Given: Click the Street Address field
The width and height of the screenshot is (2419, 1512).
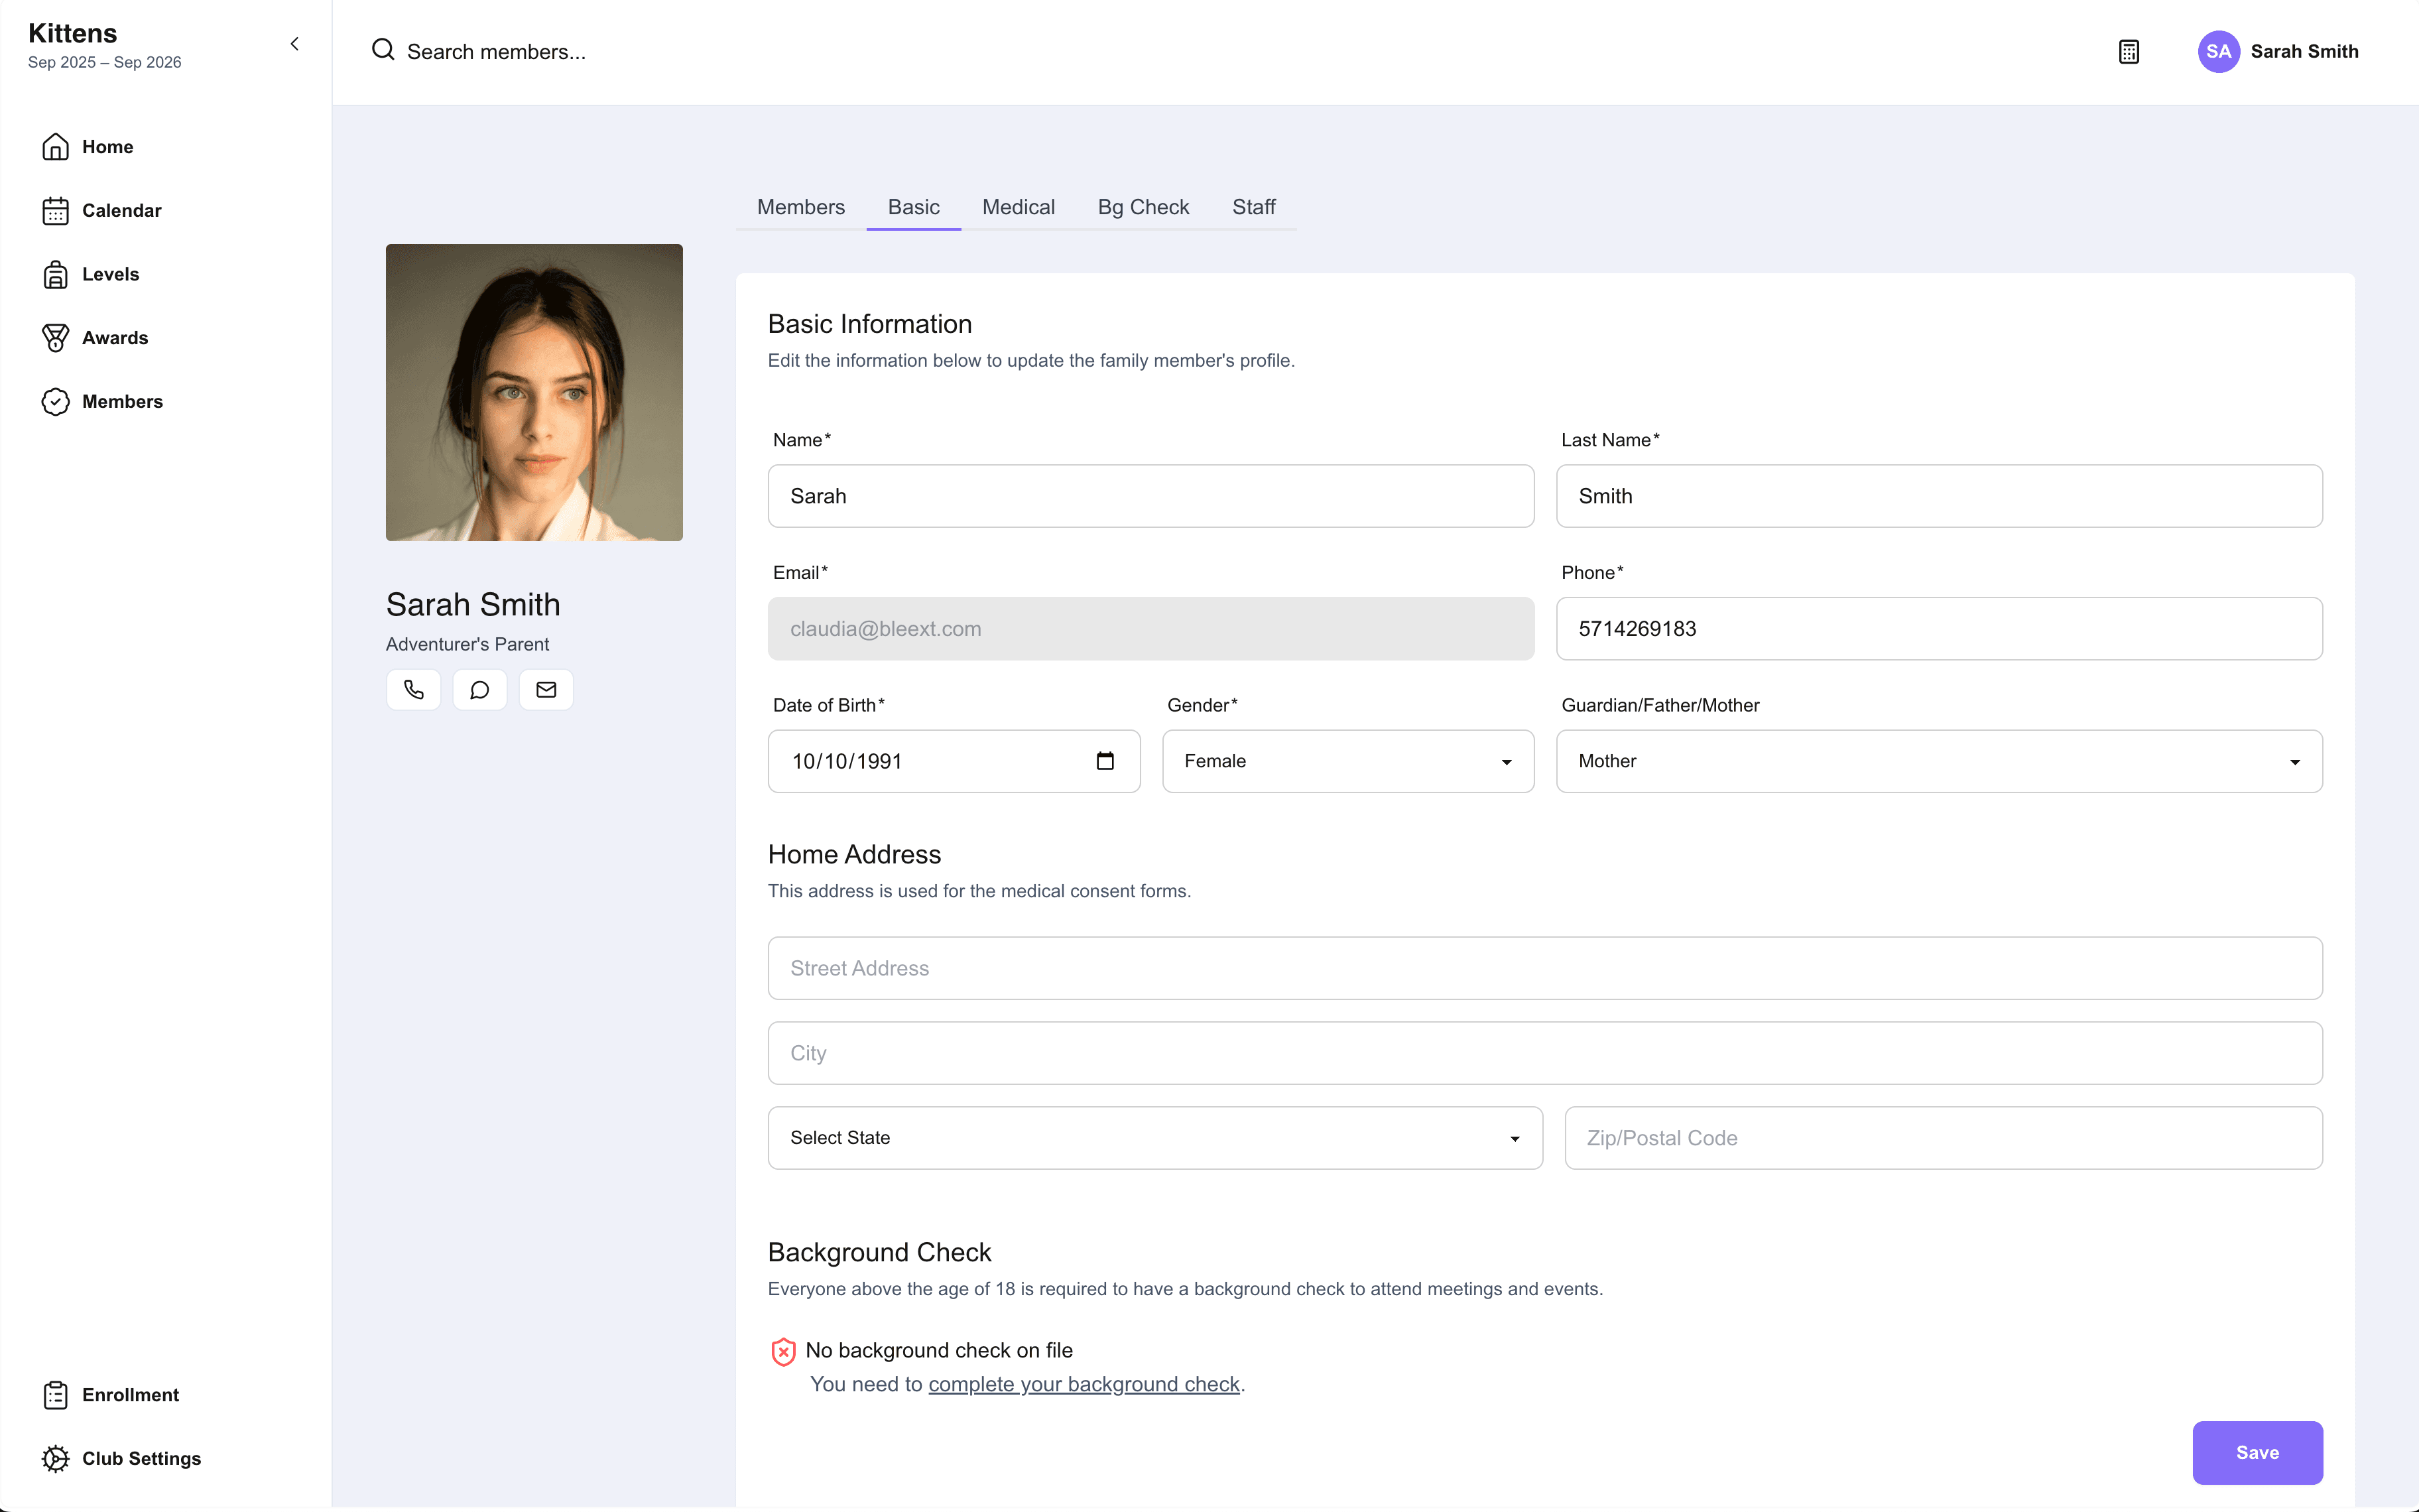Looking at the screenshot, I should point(1544,968).
